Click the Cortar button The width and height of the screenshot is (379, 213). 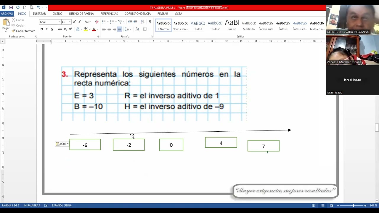point(18,20)
